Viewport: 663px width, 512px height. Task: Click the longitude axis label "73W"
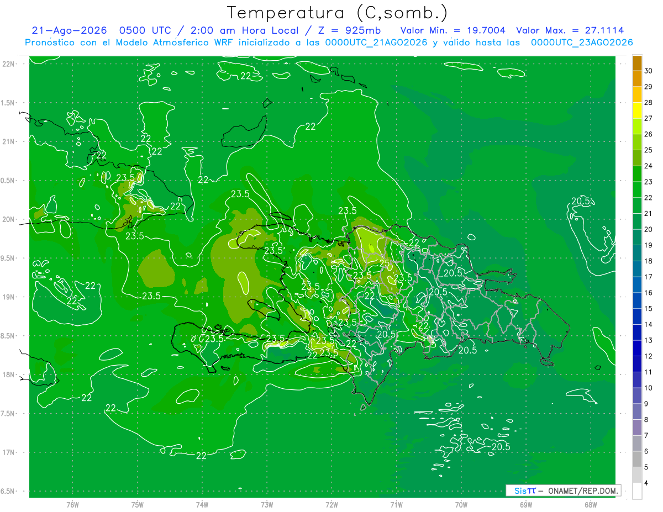pyautogui.click(x=267, y=504)
